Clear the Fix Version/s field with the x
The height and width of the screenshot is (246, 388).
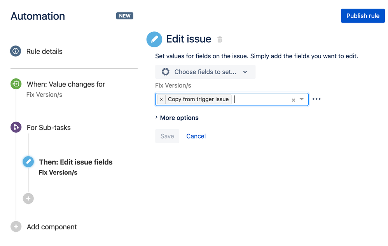pos(293,99)
